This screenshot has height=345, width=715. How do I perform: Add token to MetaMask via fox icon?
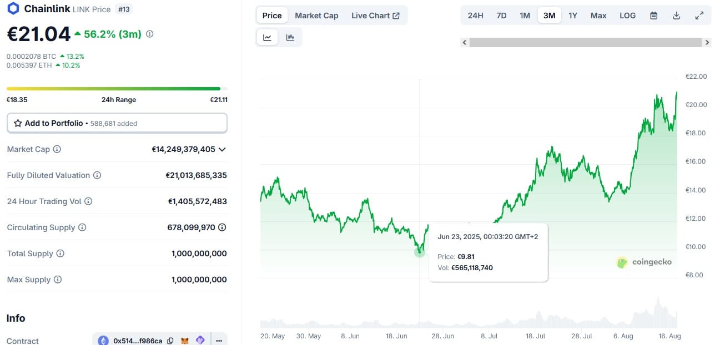coord(185,341)
